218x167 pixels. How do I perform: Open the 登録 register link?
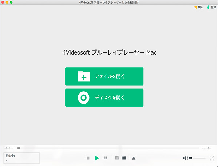click(211, 7)
